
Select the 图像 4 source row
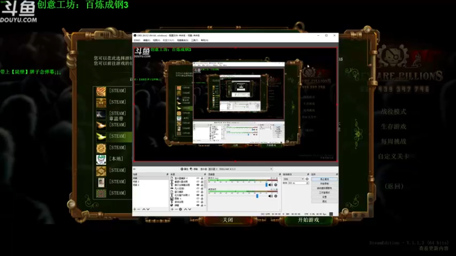coord(187,199)
